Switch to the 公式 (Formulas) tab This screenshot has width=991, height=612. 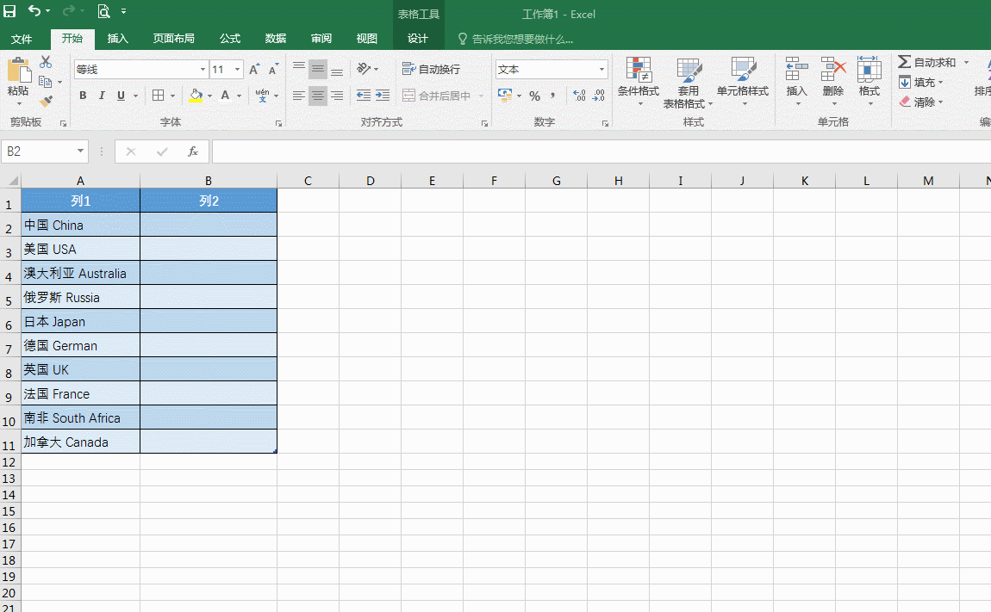click(229, 39)
